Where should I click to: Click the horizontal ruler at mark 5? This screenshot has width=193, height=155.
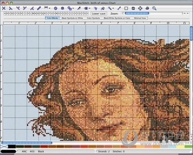click(x=85, y=23)
